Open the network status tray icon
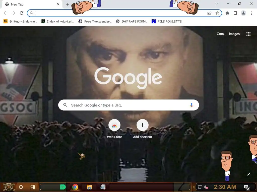The image size is (257, 192). point(200,187)
